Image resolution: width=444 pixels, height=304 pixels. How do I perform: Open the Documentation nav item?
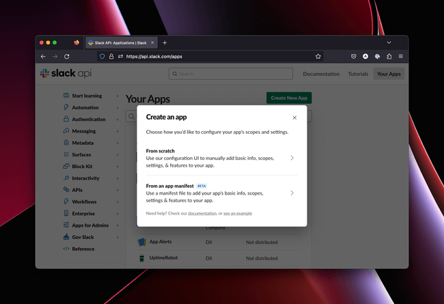[x=321, y=74]
